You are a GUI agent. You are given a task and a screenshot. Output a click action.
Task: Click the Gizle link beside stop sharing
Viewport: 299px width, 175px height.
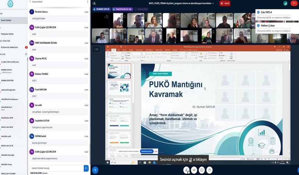pyautogui.click(x=156, y=151)
